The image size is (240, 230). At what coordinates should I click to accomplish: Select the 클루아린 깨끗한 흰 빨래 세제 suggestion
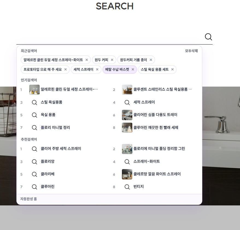pos(156,128)
